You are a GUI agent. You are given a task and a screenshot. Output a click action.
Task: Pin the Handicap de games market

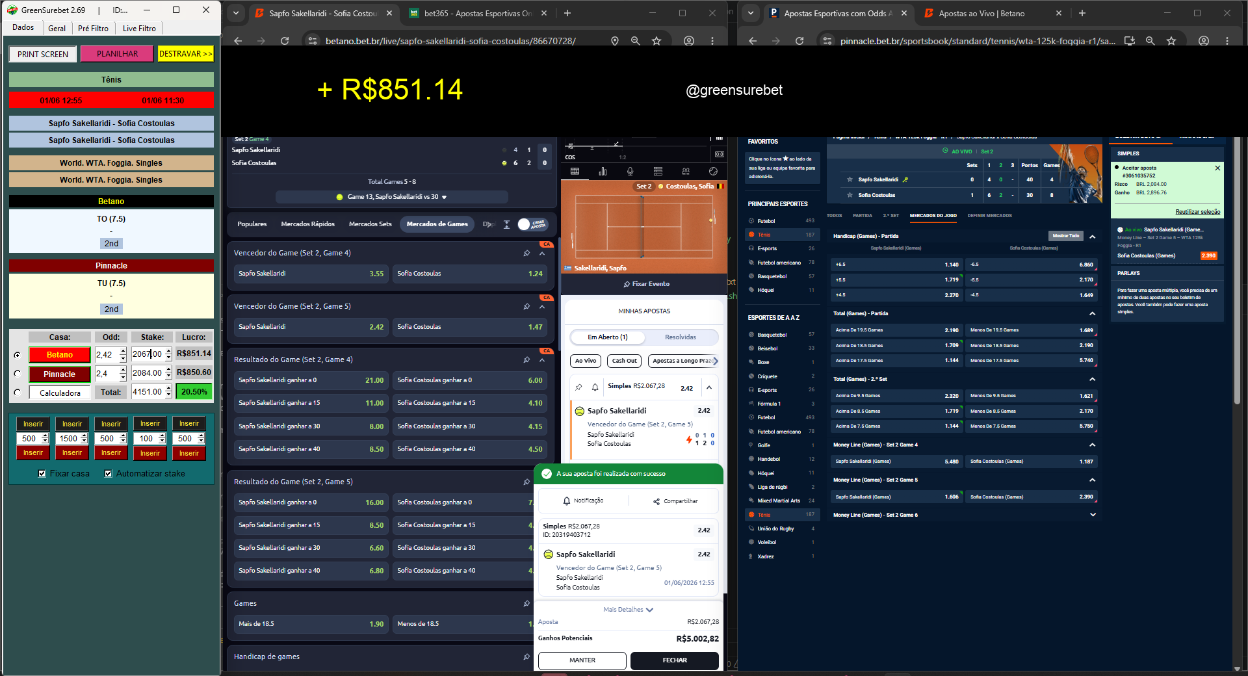(526, 656)
